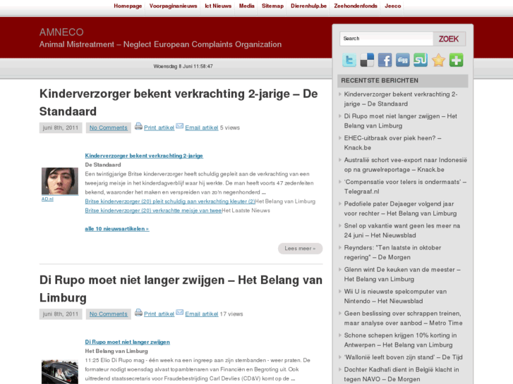Click Print artikel for Di Rupo post
Screen dimensions: 513x384
(x=159, y=314)
